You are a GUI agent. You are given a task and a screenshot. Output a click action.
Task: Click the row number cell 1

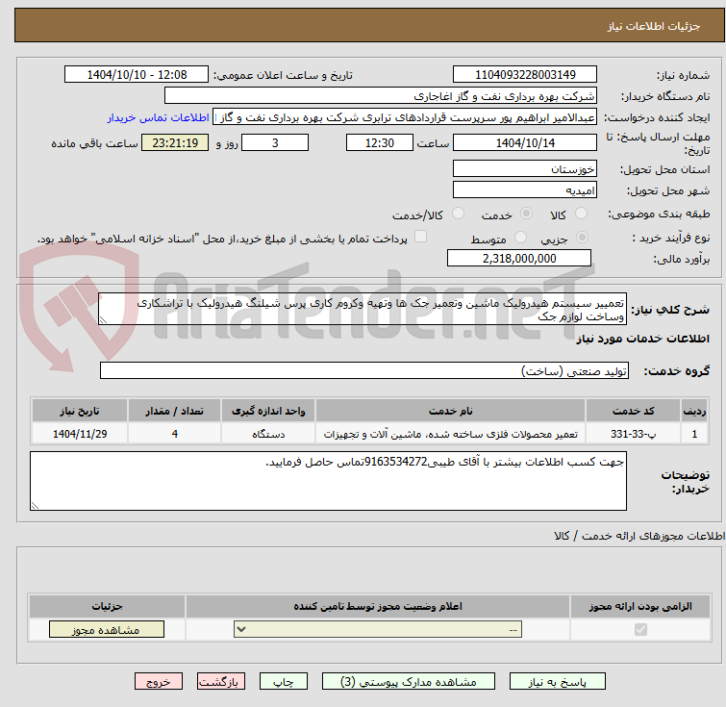pos(694,434)
